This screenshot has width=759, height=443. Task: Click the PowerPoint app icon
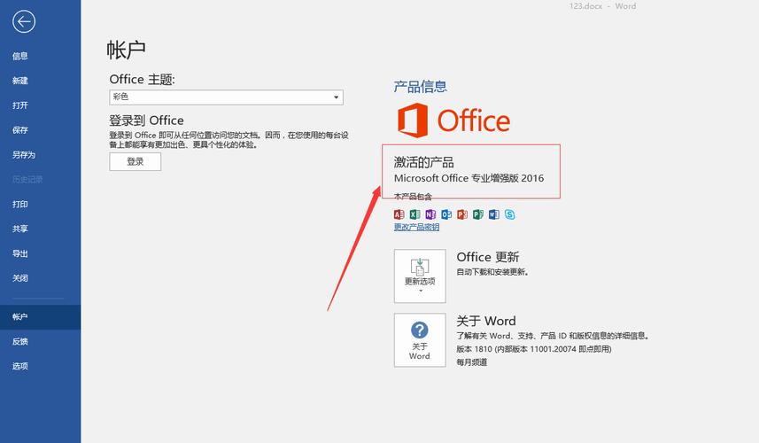pyautogui.click(x=462, y=214)
